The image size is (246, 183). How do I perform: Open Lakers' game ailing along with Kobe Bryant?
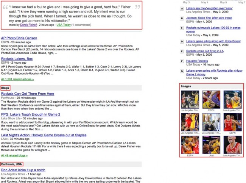[x=213, y=41]
